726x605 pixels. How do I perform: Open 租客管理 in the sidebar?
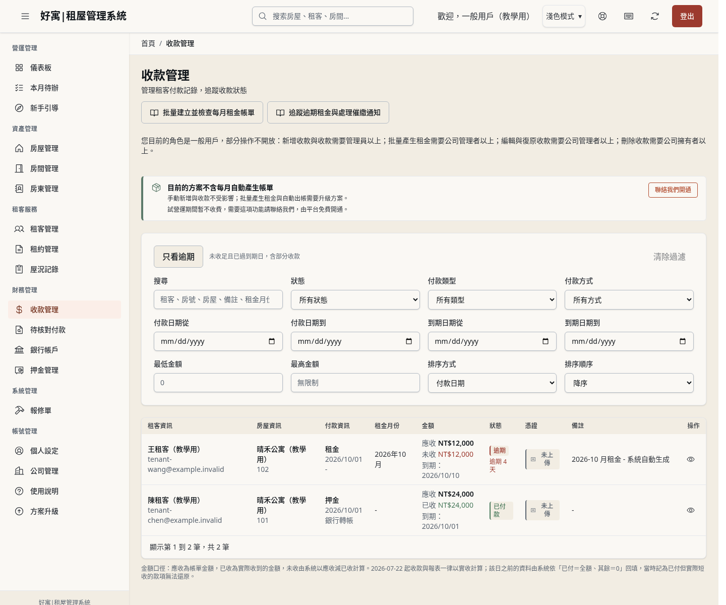[x=65, y=229]
